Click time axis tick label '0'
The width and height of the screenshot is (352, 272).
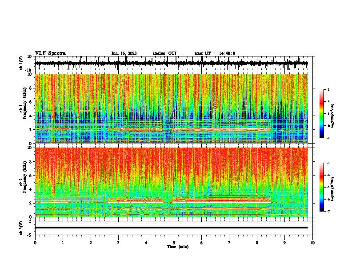click(x=35, y=243)
